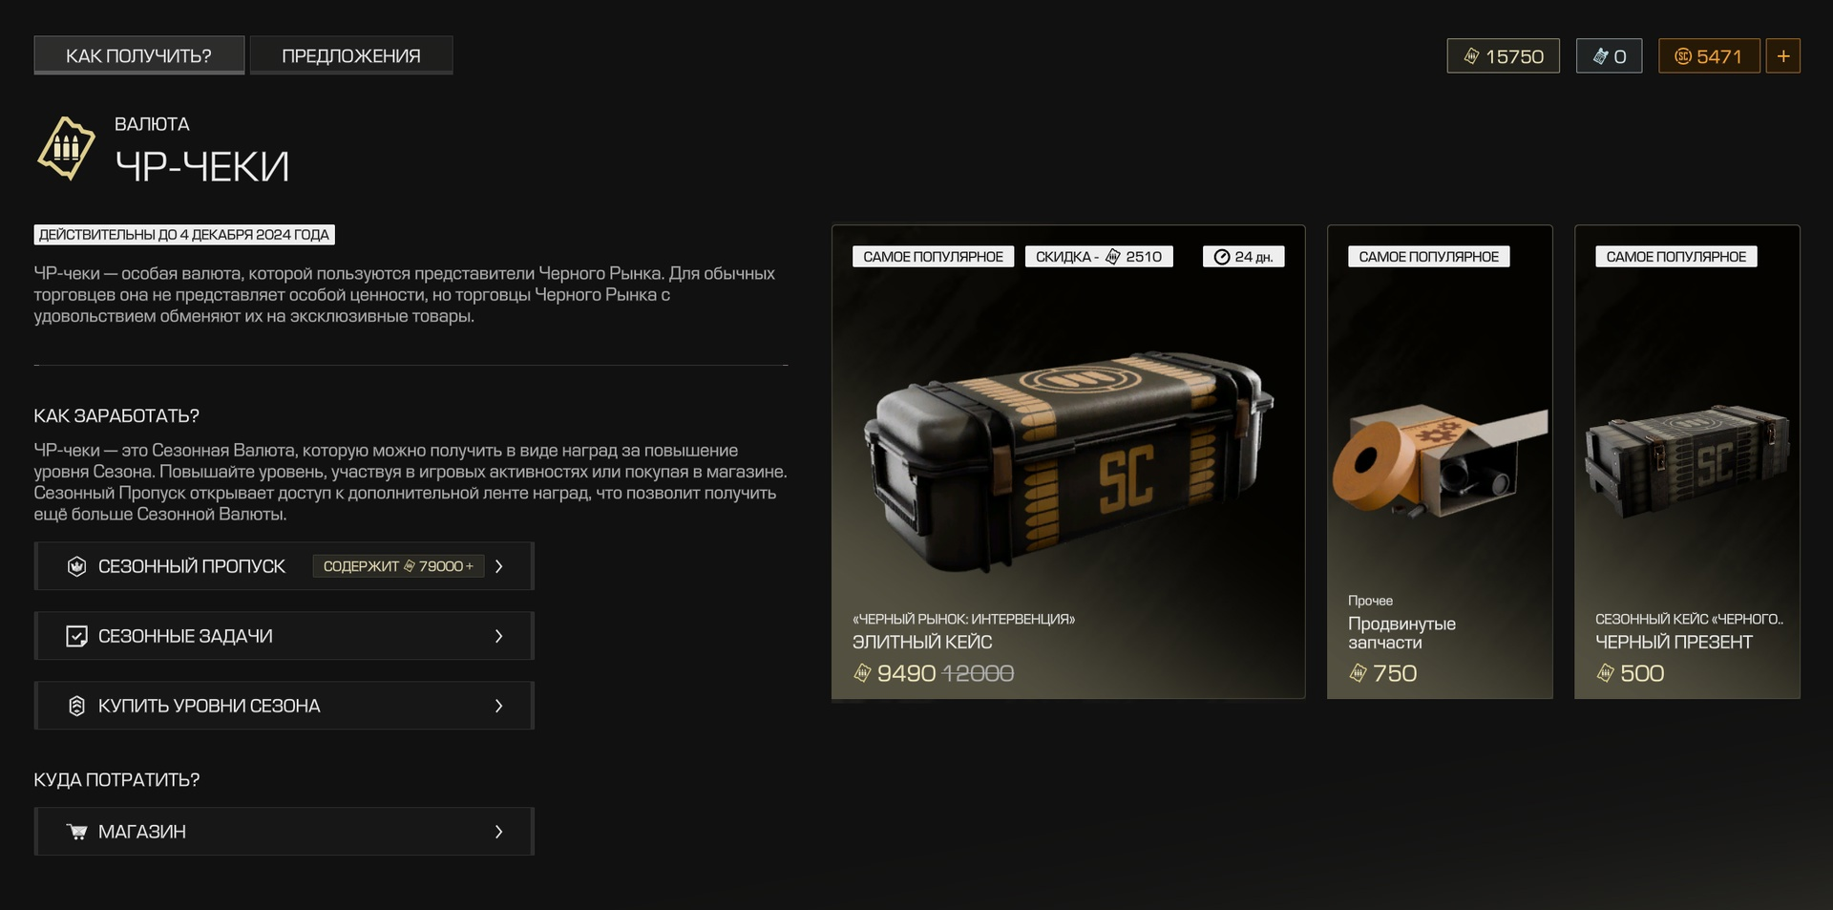Expand Сезонный пропуск via its chevron arrow

(498, 566)
